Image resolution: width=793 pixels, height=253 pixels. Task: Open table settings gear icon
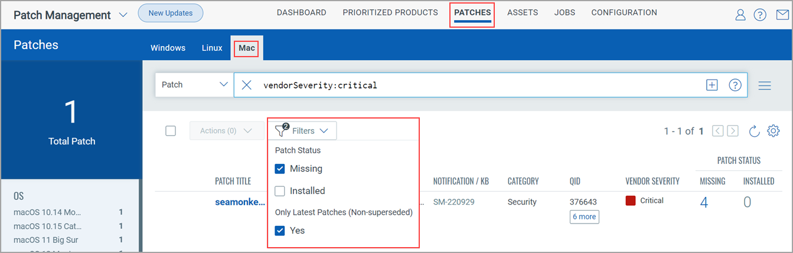tap(773, 131)
